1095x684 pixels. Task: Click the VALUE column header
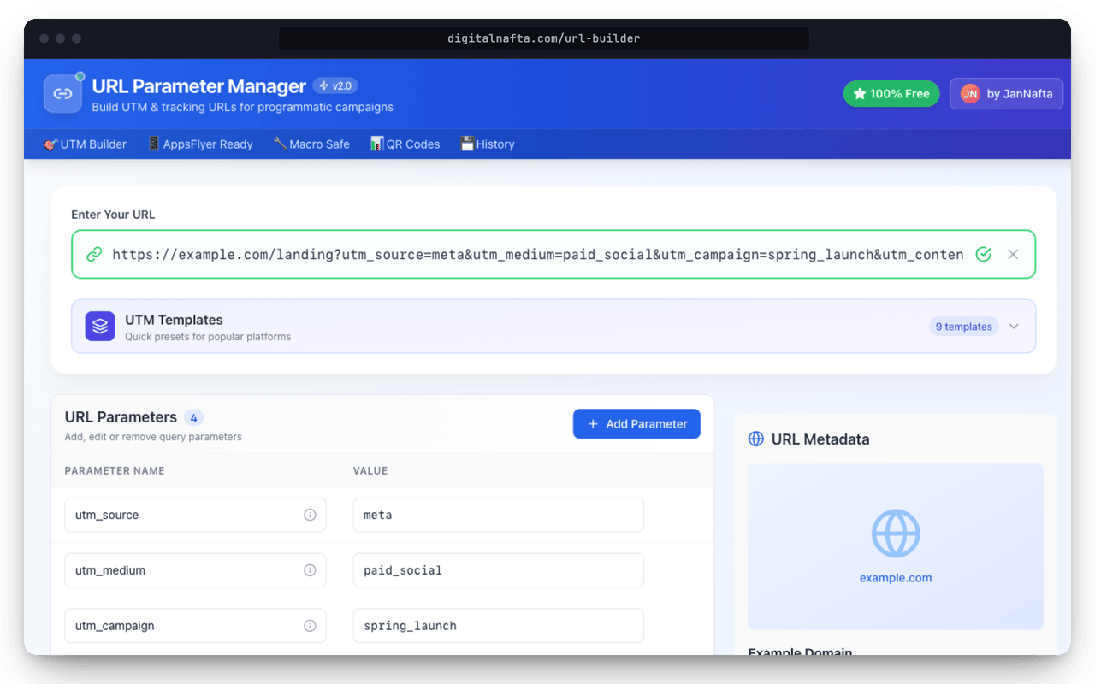coord(370,471)
